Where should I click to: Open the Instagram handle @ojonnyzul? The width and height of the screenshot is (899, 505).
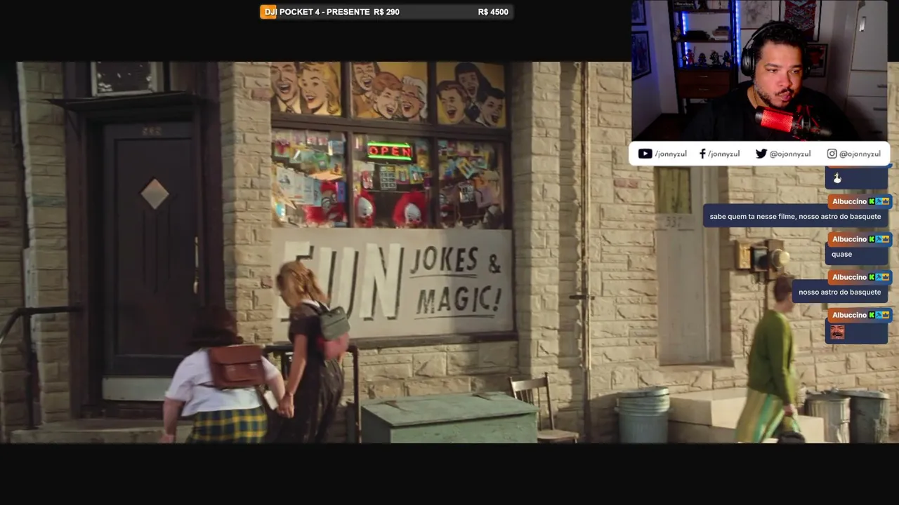coord(860,154)
